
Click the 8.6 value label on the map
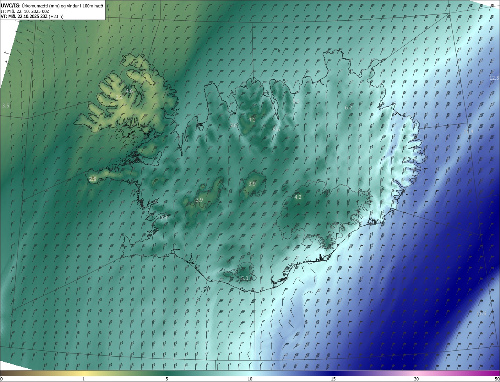click(276, 129)
